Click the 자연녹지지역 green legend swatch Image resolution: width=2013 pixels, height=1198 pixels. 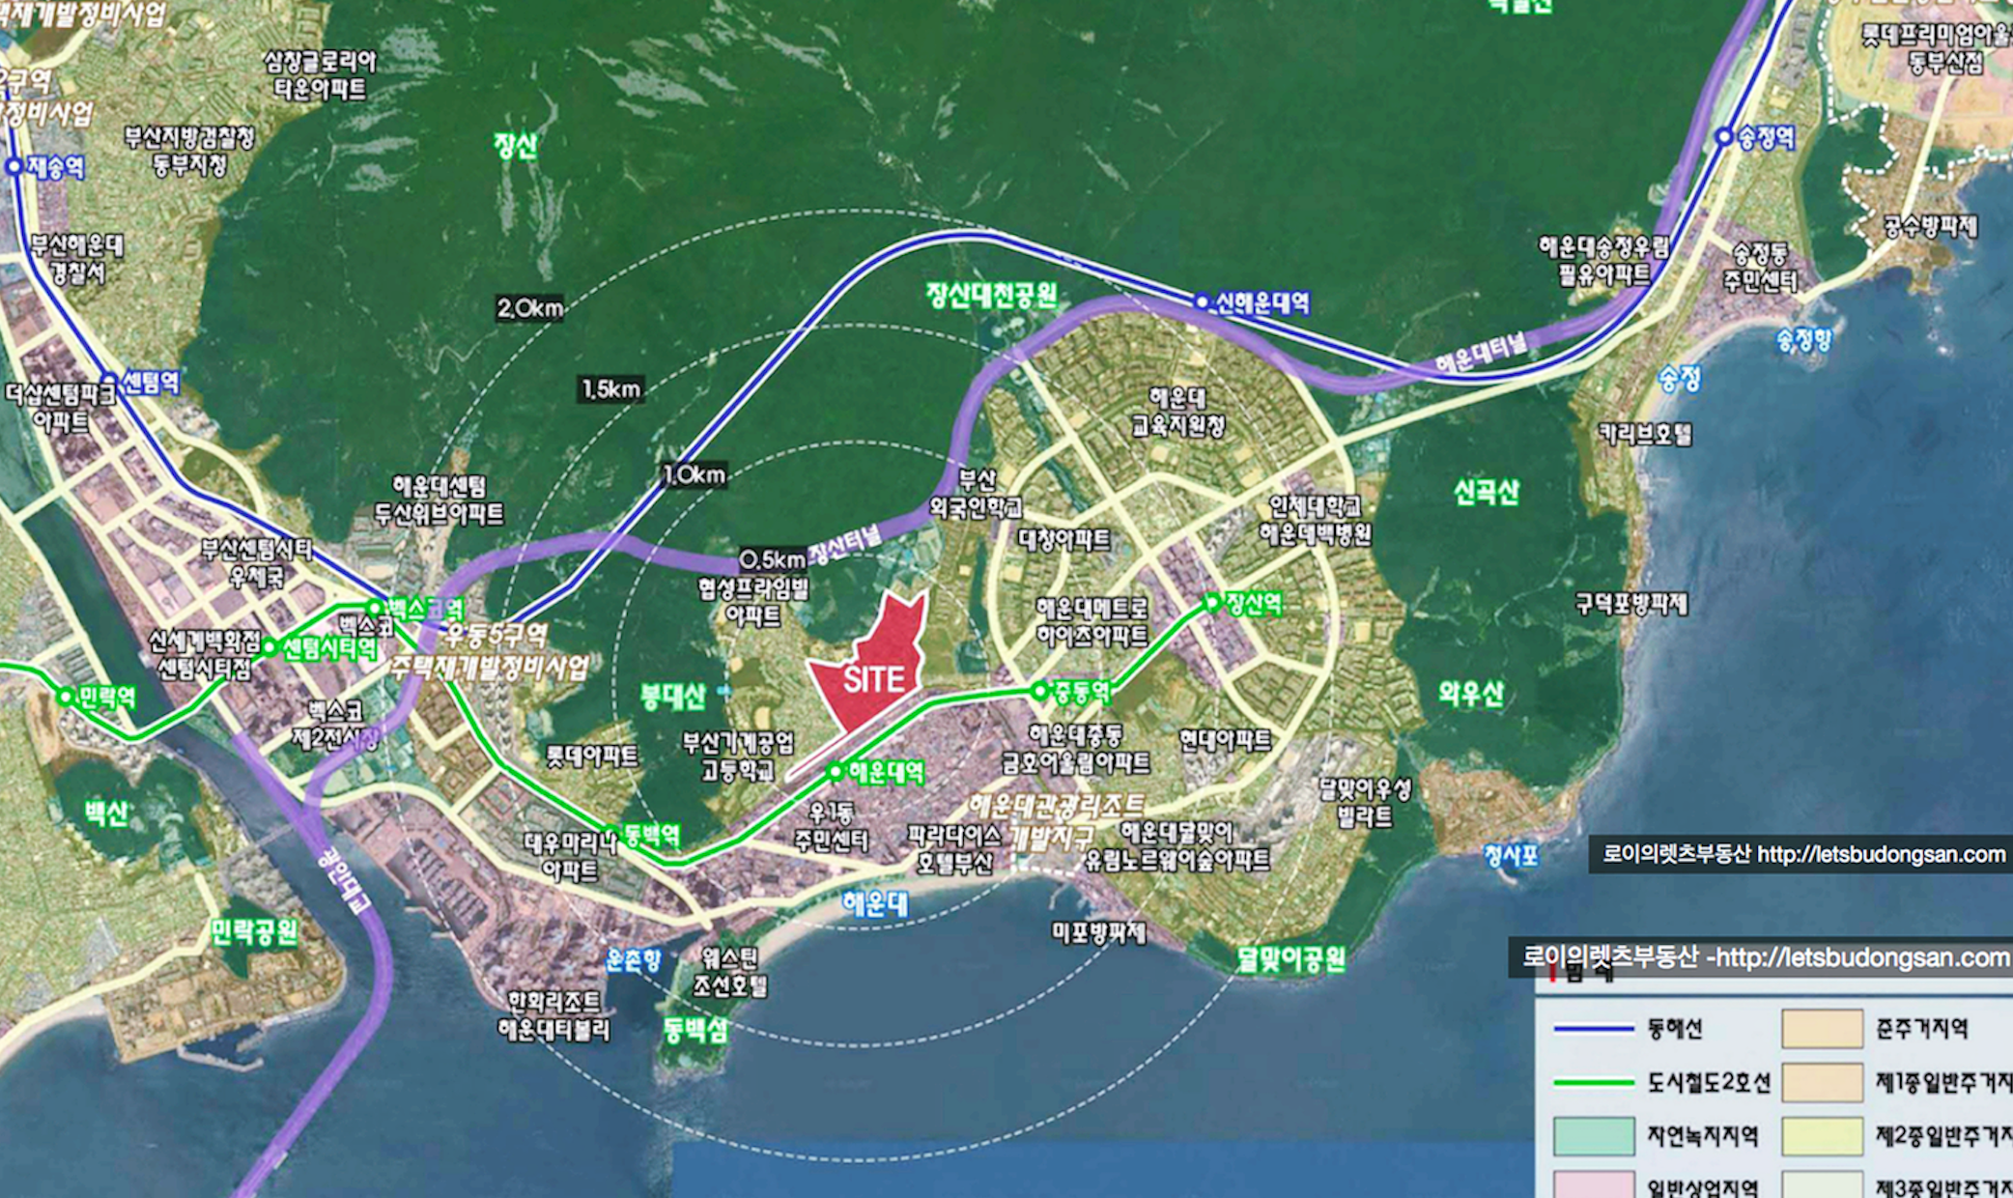click(1594, 1136)
